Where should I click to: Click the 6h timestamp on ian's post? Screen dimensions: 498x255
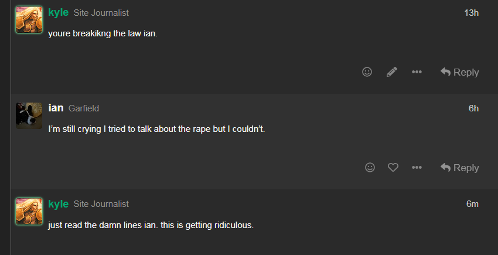(473, 108)
